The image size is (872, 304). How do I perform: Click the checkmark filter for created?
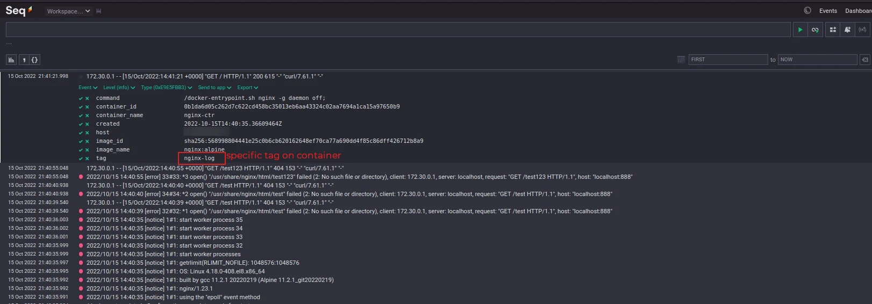click(x=81, y=124)
